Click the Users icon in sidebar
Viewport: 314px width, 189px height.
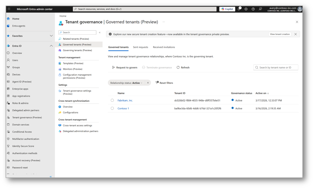(8, 60)
